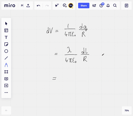
Task: Open board settings sliders icon
Action: click(94, 6)
